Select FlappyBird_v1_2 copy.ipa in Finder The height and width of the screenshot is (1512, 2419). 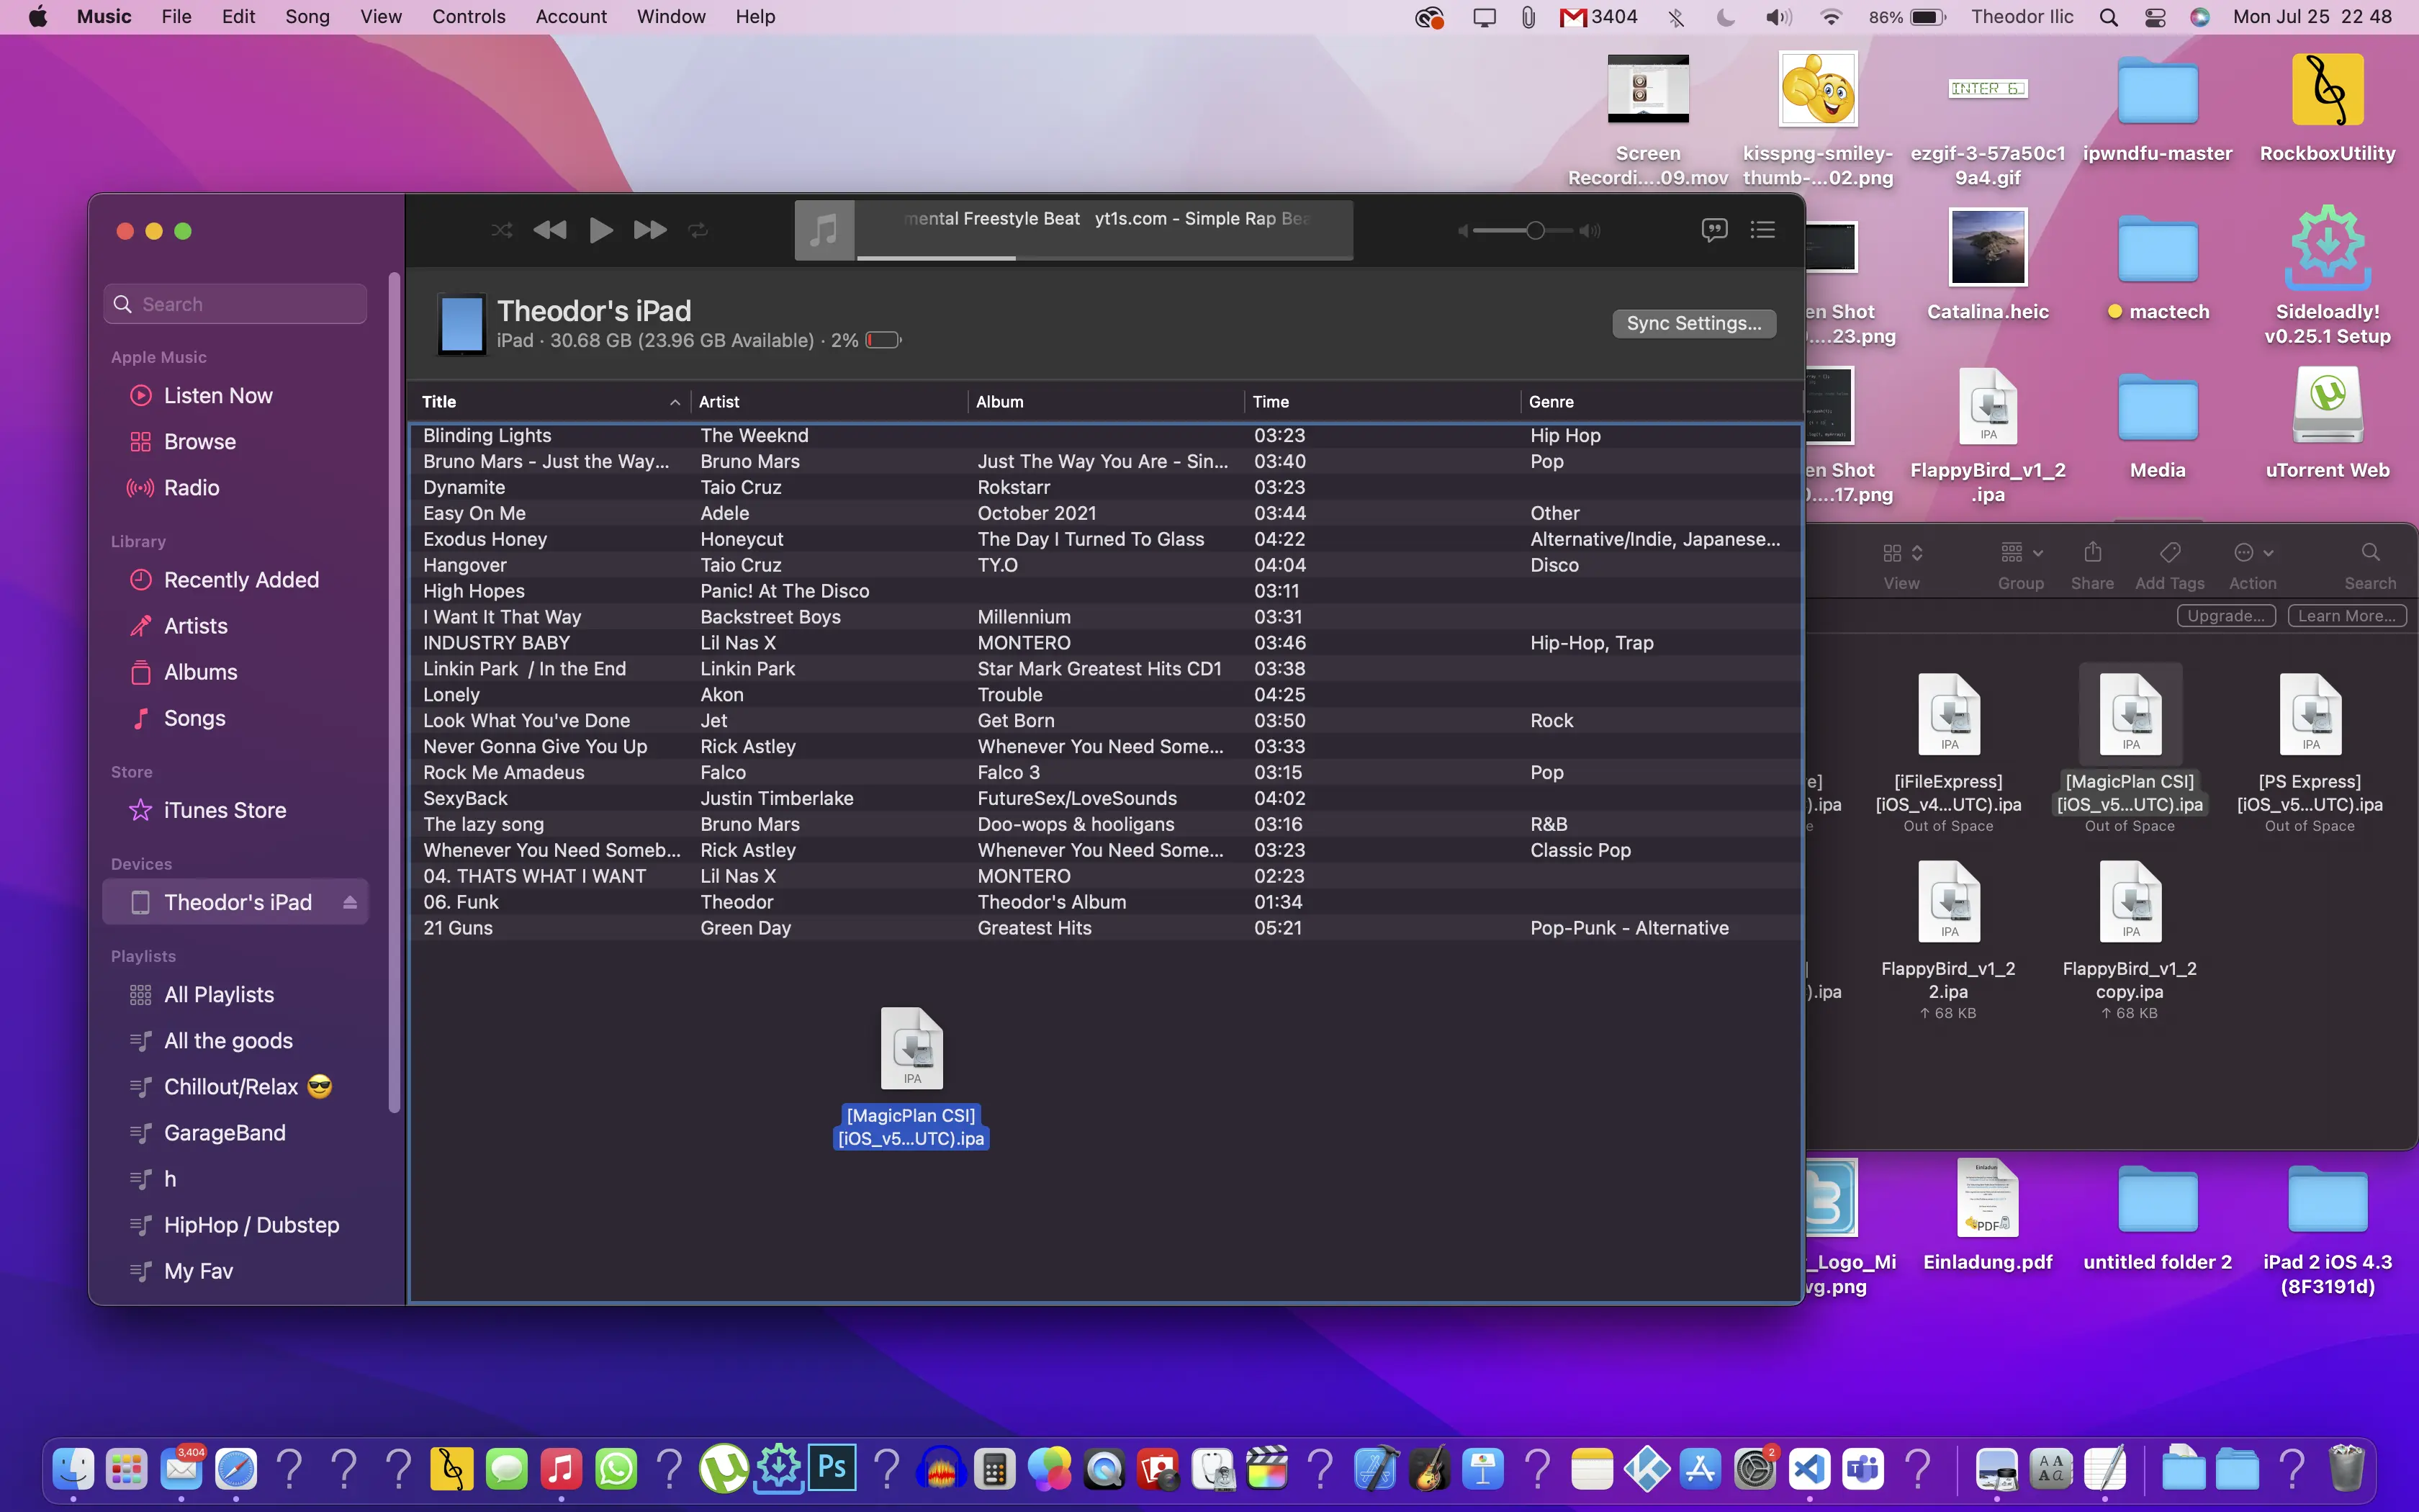coord(2130,940)
